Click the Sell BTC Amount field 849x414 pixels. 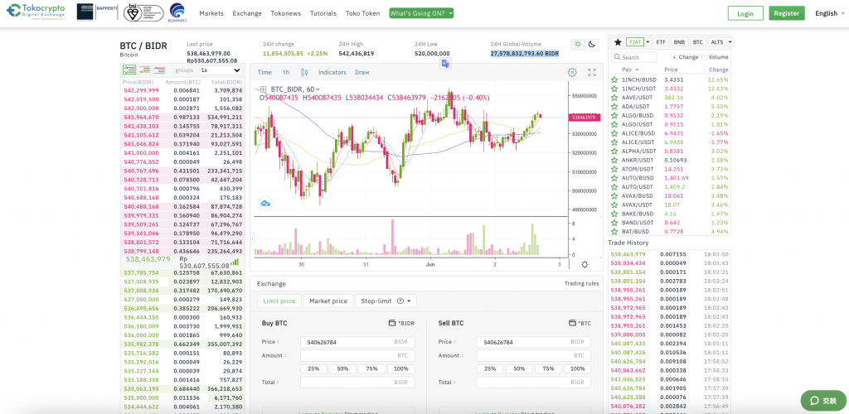[x=534, y=356]
